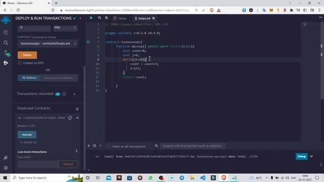Click the load contract from address field

59,78
